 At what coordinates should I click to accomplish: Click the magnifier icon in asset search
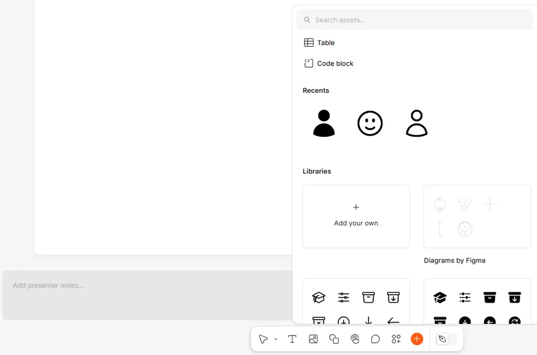pyautogui.click(x=307, y=20)
